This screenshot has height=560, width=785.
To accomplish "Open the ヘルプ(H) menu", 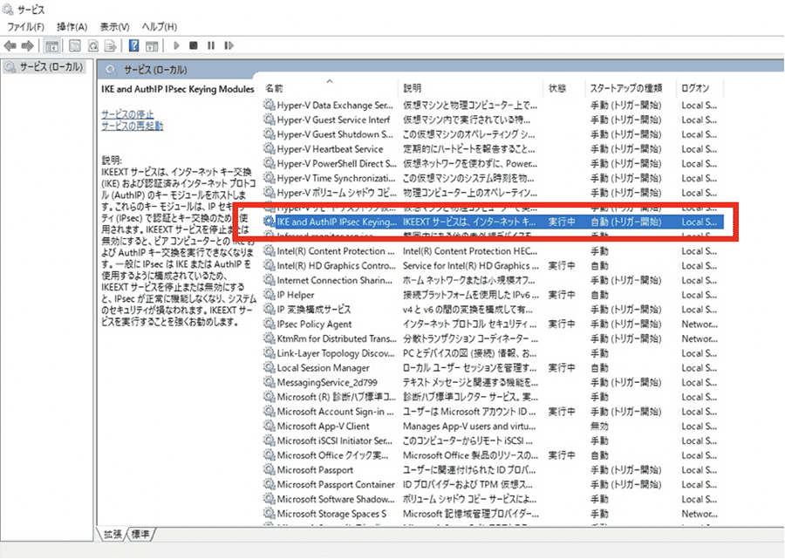I will click(x=160, y=27).
